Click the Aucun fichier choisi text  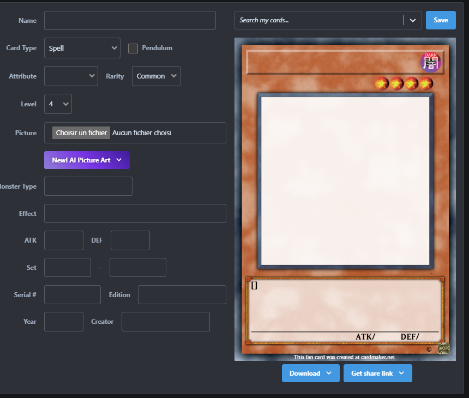[x=142, y=133]
